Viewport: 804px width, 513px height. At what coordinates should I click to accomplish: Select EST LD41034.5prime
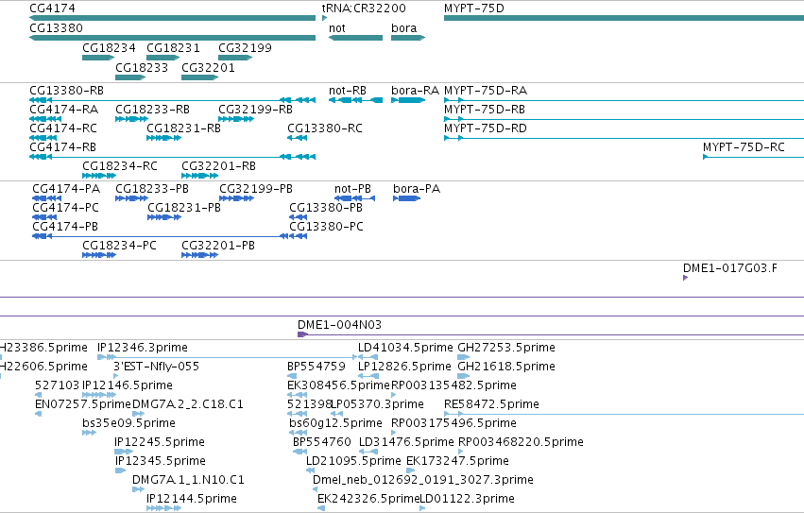pyautogui.click(x=368, y=356)
